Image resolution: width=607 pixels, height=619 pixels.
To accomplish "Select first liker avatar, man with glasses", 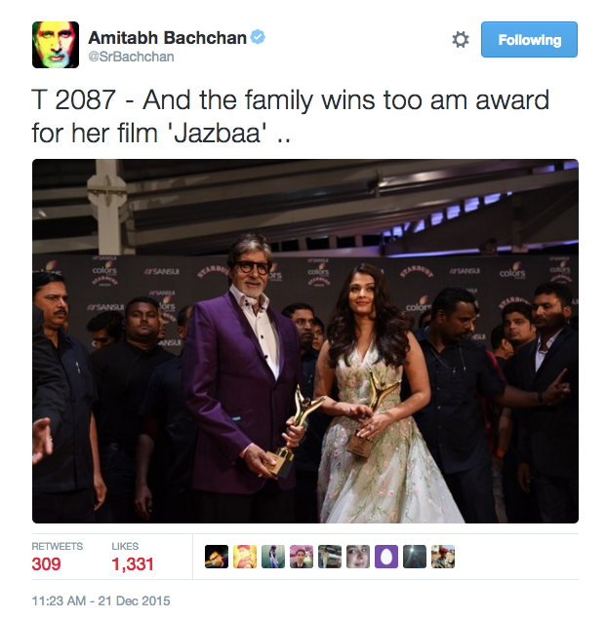I will [x=217, y=557].
